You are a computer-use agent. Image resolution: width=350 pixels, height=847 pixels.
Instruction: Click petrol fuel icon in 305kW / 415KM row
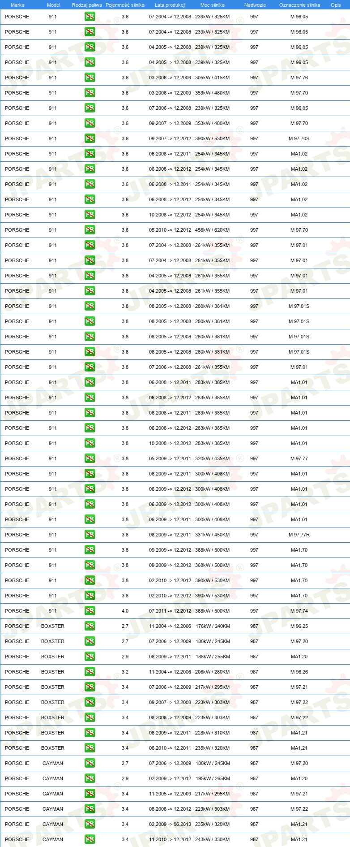coord(90,78)
